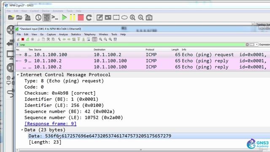Go back to previous packet arrow
This screenshot has height=152, width=270.
click(x=64, y=39)
